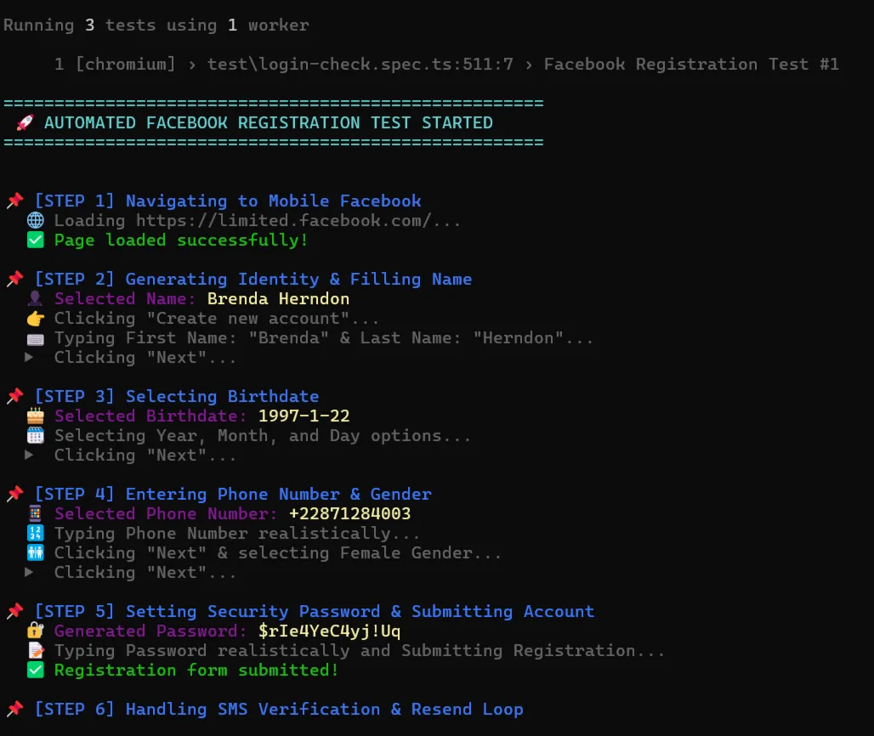Screen dimensions: 874x736
Task: Click the pushpin icon beside STEP 3
Action: click(15, 396)
